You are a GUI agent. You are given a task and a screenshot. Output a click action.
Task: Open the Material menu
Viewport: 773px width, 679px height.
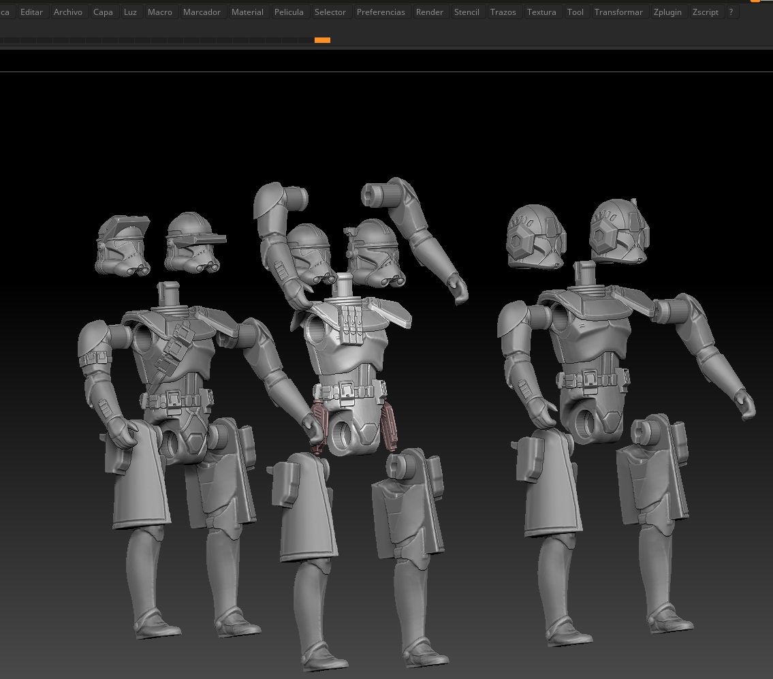click(247, 12)
